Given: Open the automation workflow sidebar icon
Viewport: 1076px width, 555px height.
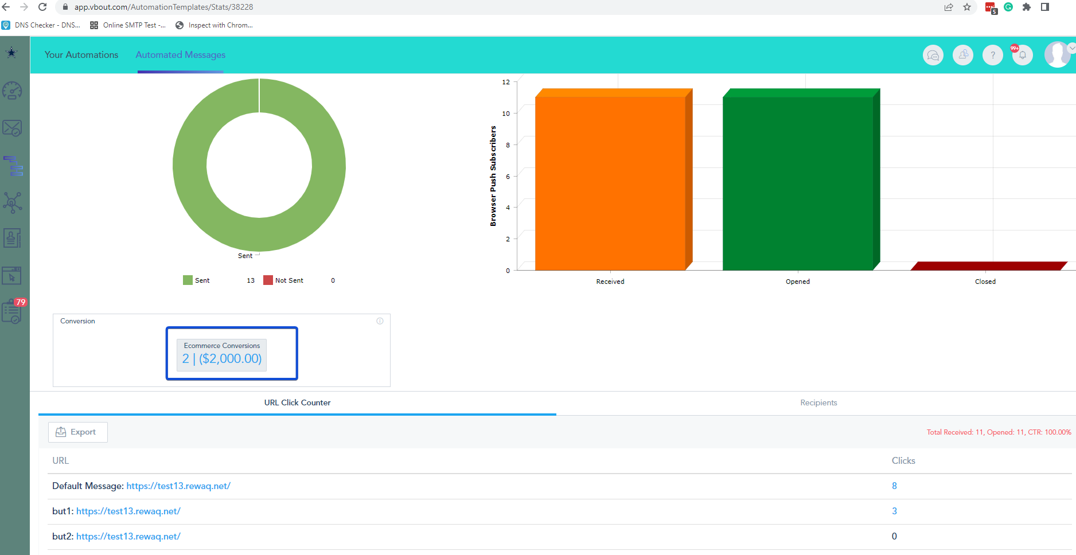Looking at the screenshot, I should click(x=13, y=166).
